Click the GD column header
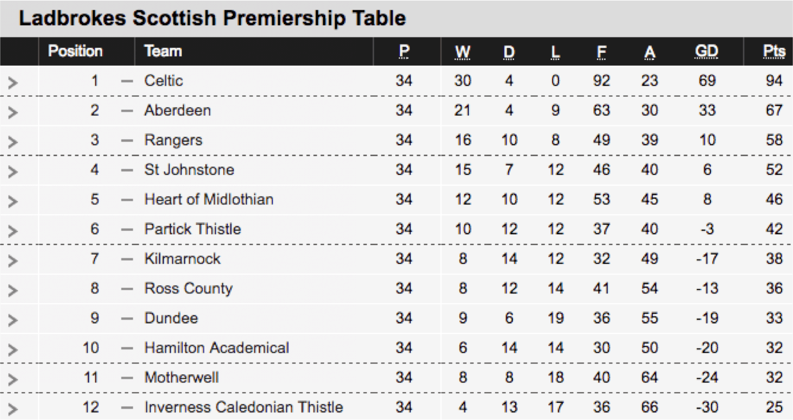 pyautogui.click(x=706, y=52)
